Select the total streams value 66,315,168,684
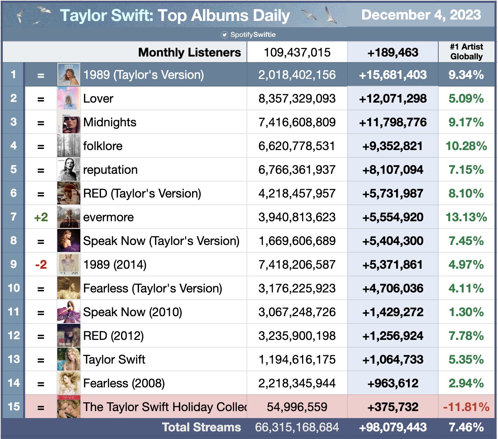Viewport: 498px width, 439px height. 297,427
